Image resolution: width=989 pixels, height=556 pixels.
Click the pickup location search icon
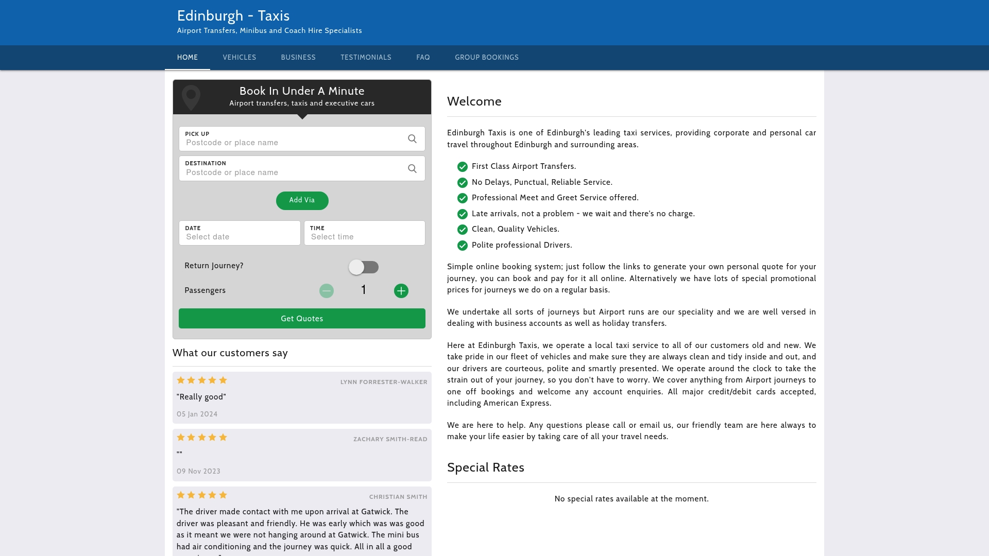(412, 139)
